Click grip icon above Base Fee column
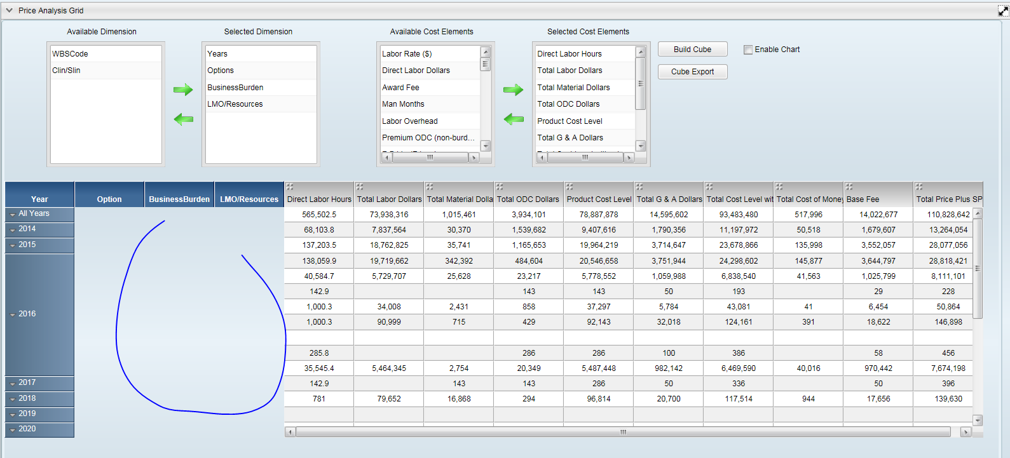 coord(849,187)
